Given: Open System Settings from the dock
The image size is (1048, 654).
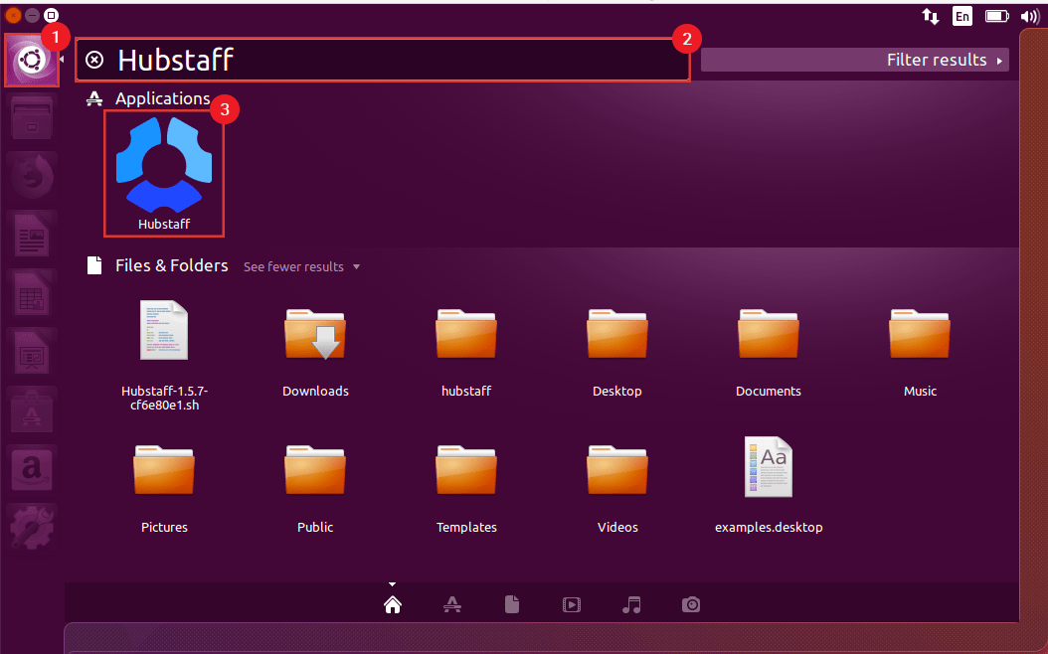Looking at the screenshot, I should (x=30, y=527).
